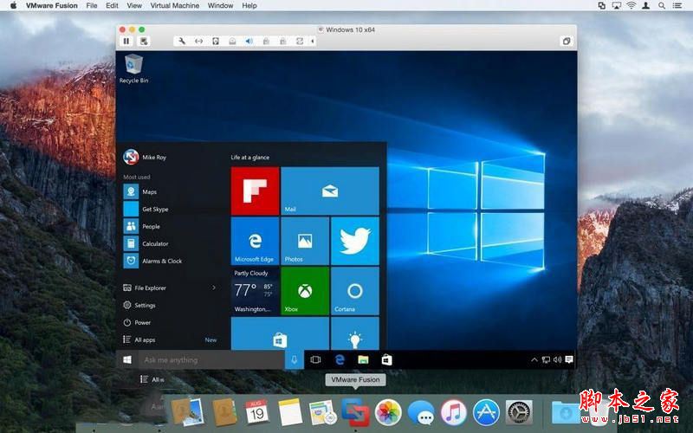Screen dimensions: 693x433
Task: Open the Window menu
Action: point(220,5)
